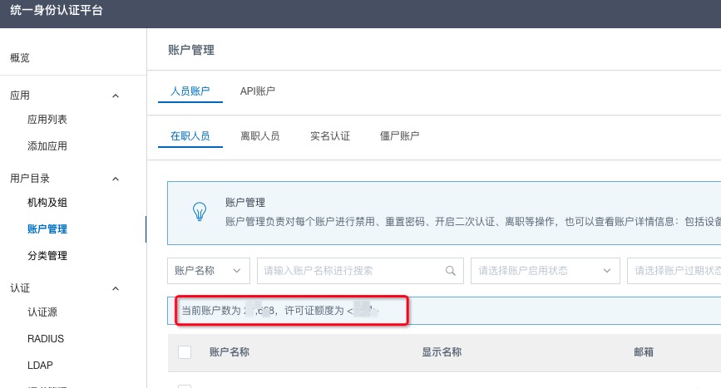
Task: Go to 概览 in the sidebar
Action: coord(20,57)
